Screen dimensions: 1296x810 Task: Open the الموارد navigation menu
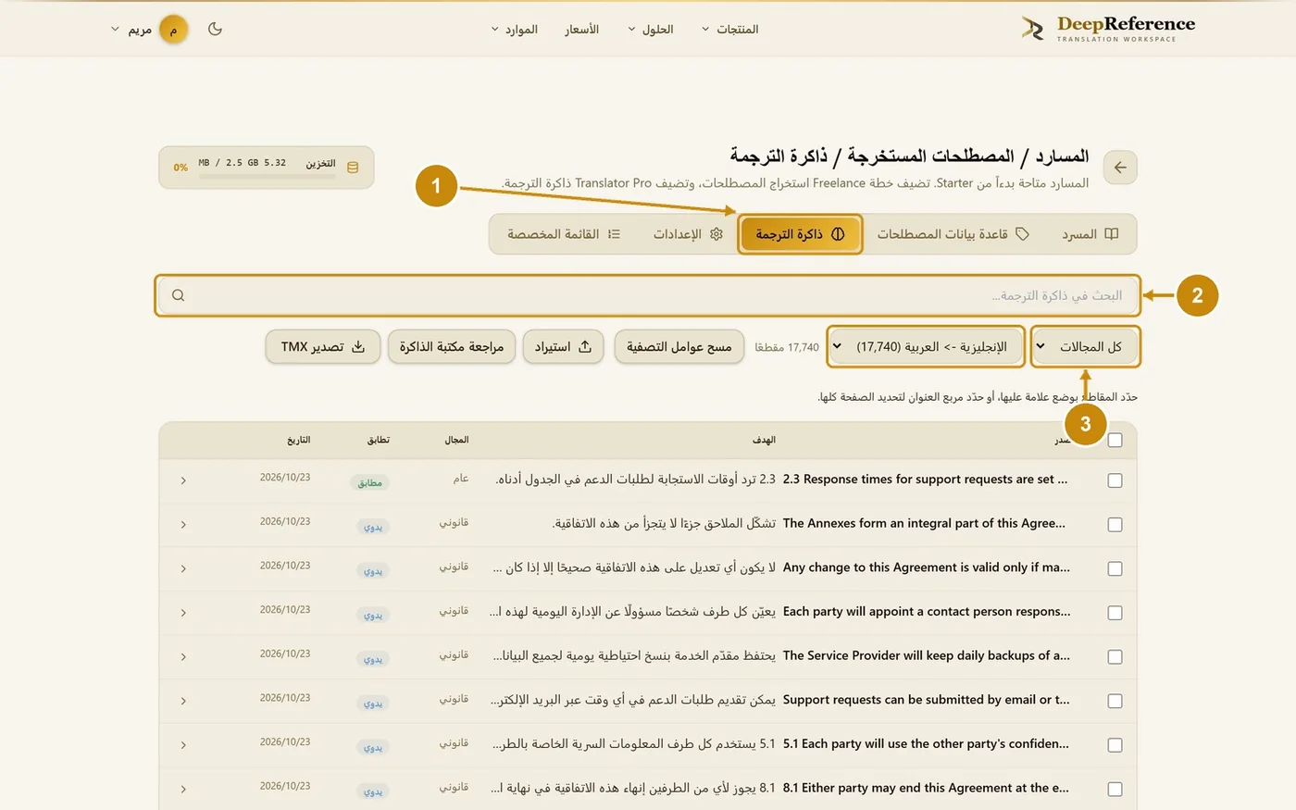click(x=514, y=30)
